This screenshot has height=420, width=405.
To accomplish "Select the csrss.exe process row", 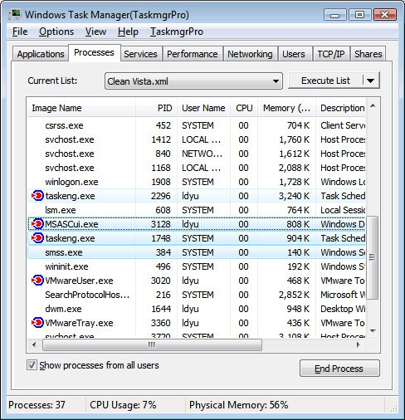I will coord(197,125).
